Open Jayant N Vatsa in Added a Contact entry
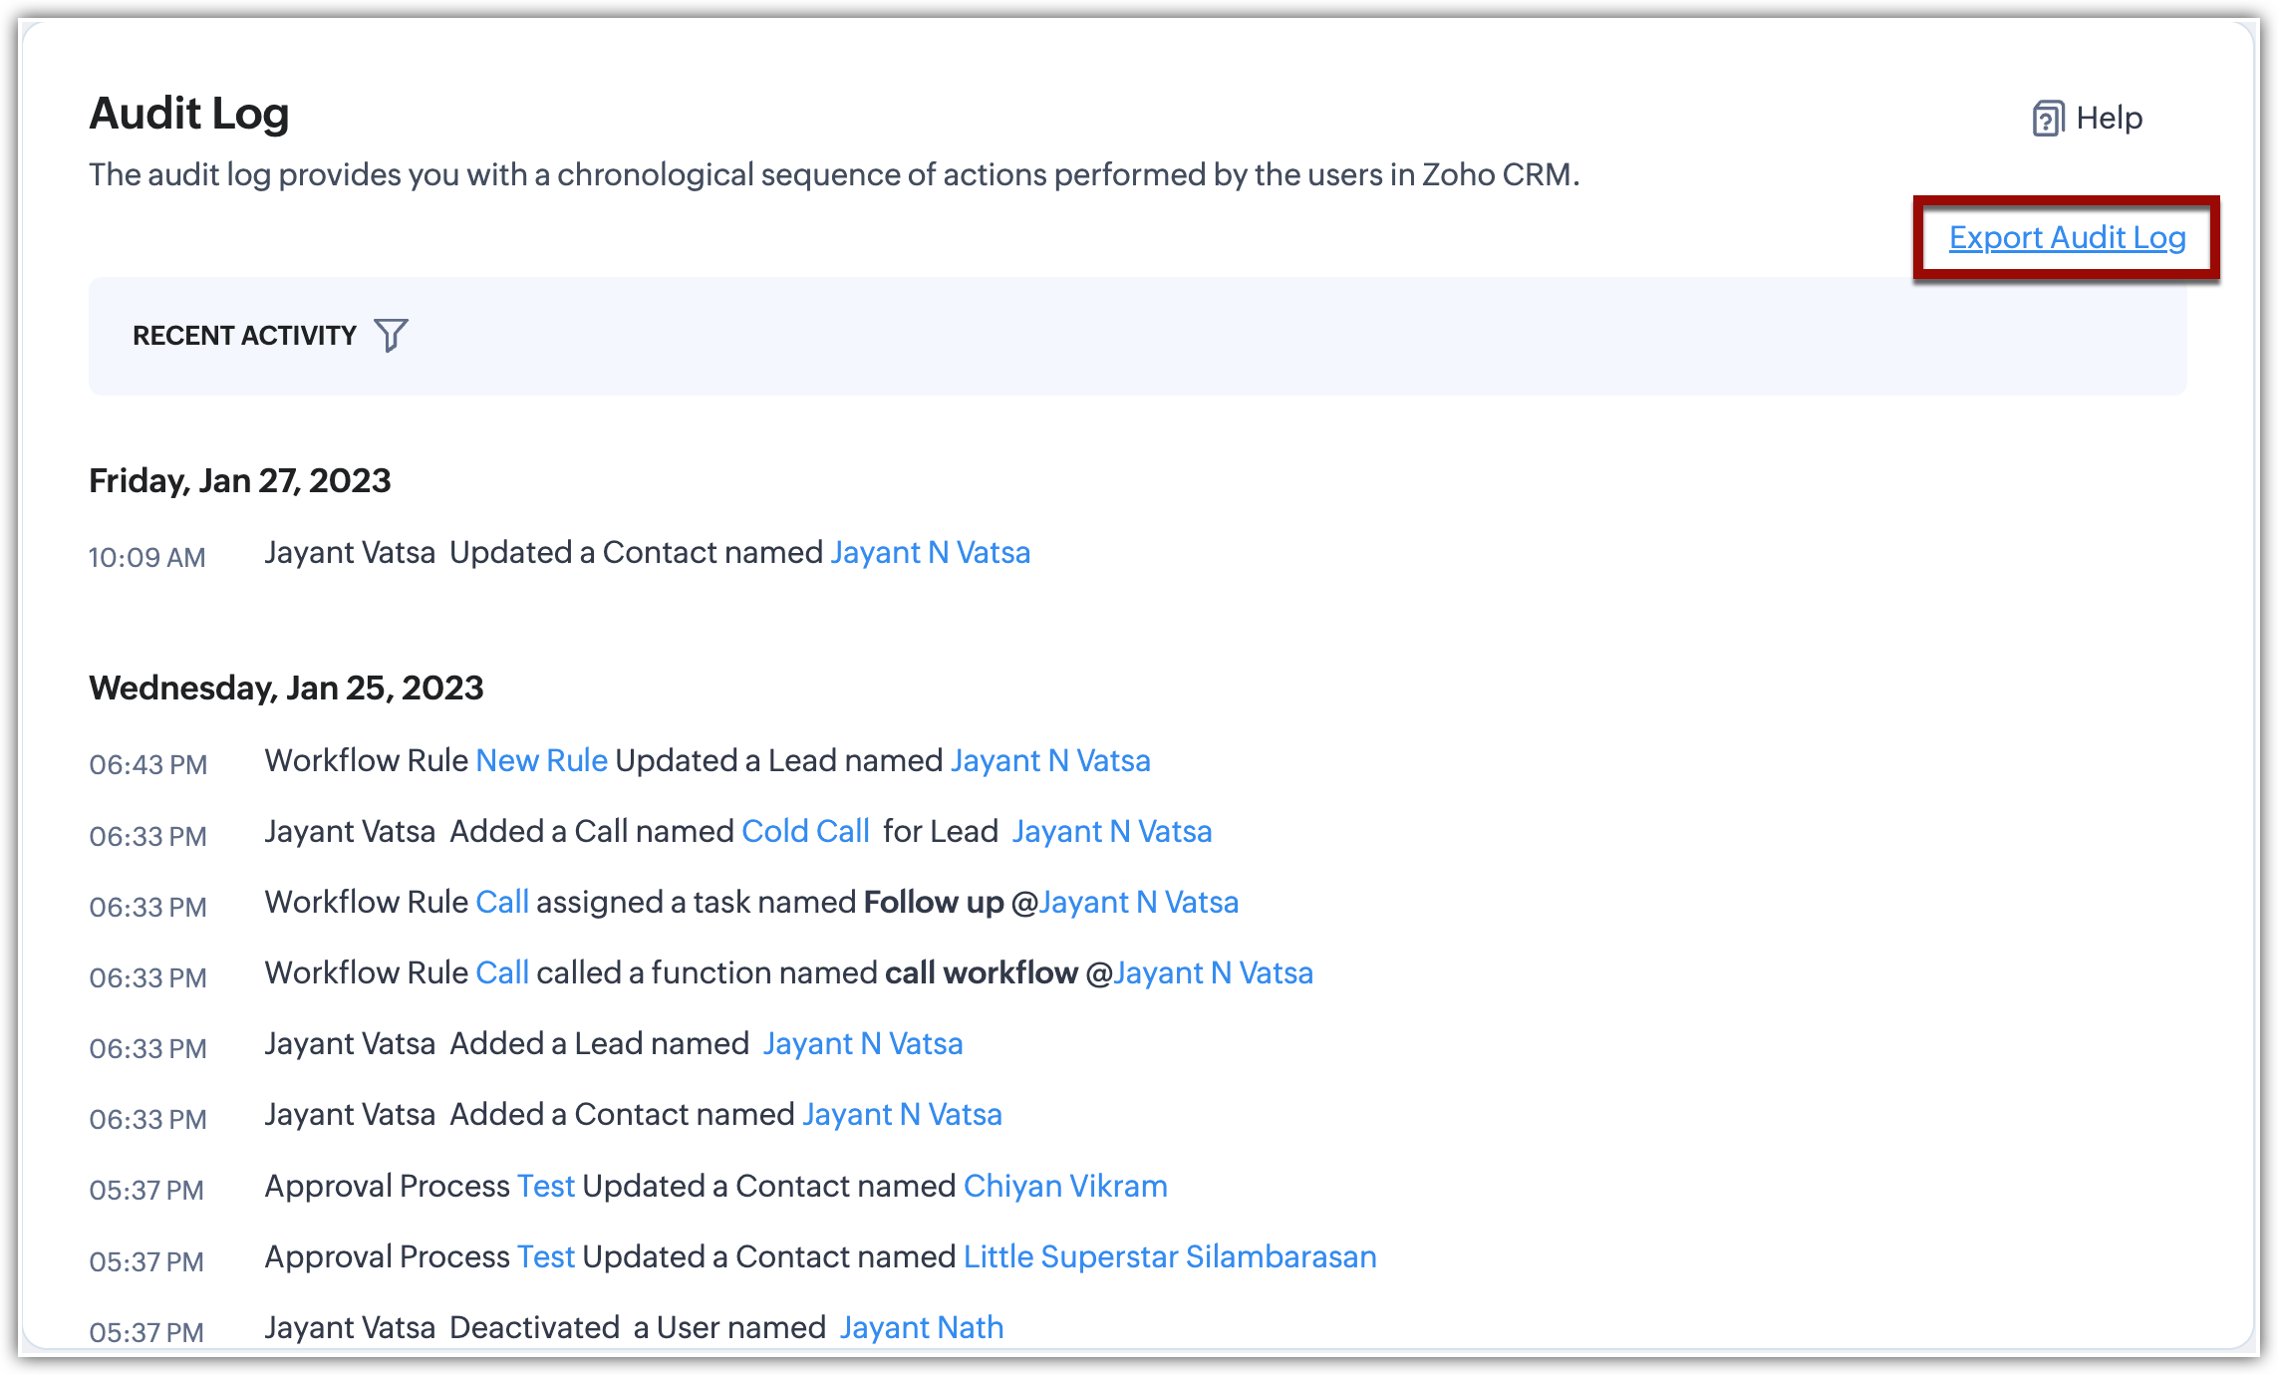Image resolution: width=2278 pixels, height=1375 pixels. pos(902,1114)
